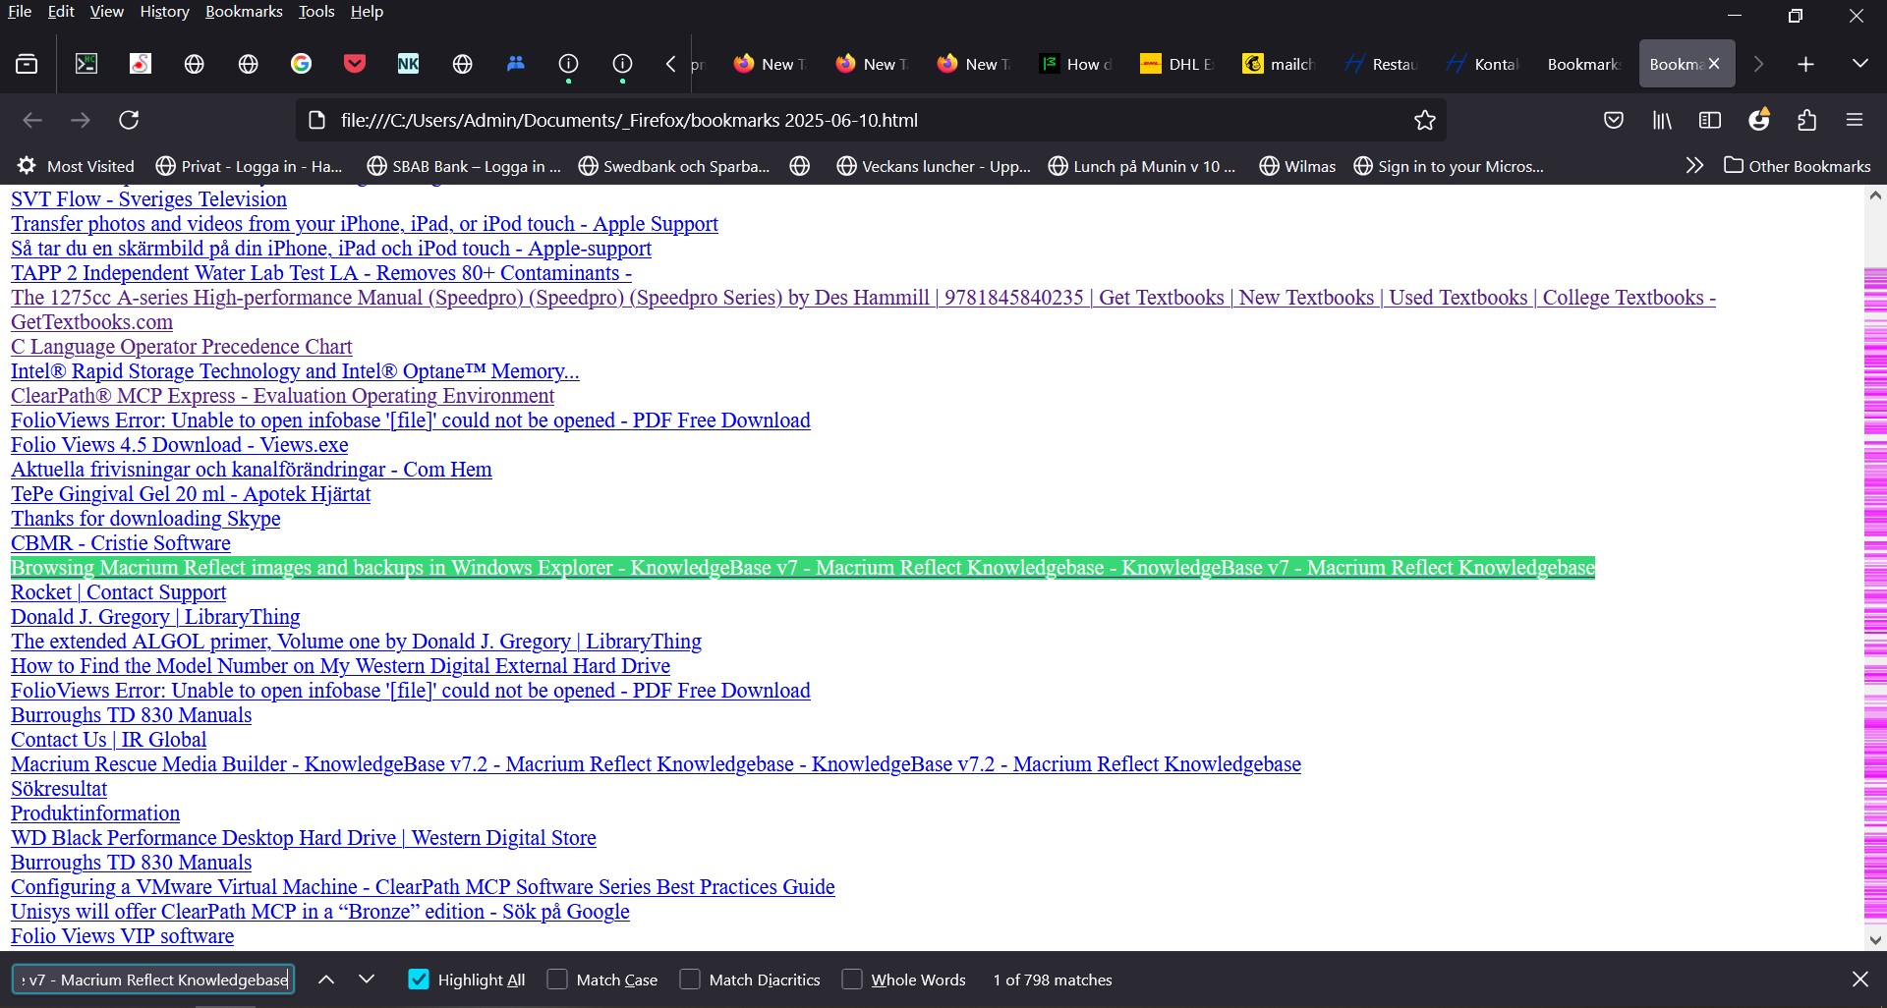Close the active Bookmarks tab

[x=1714, y=64]
